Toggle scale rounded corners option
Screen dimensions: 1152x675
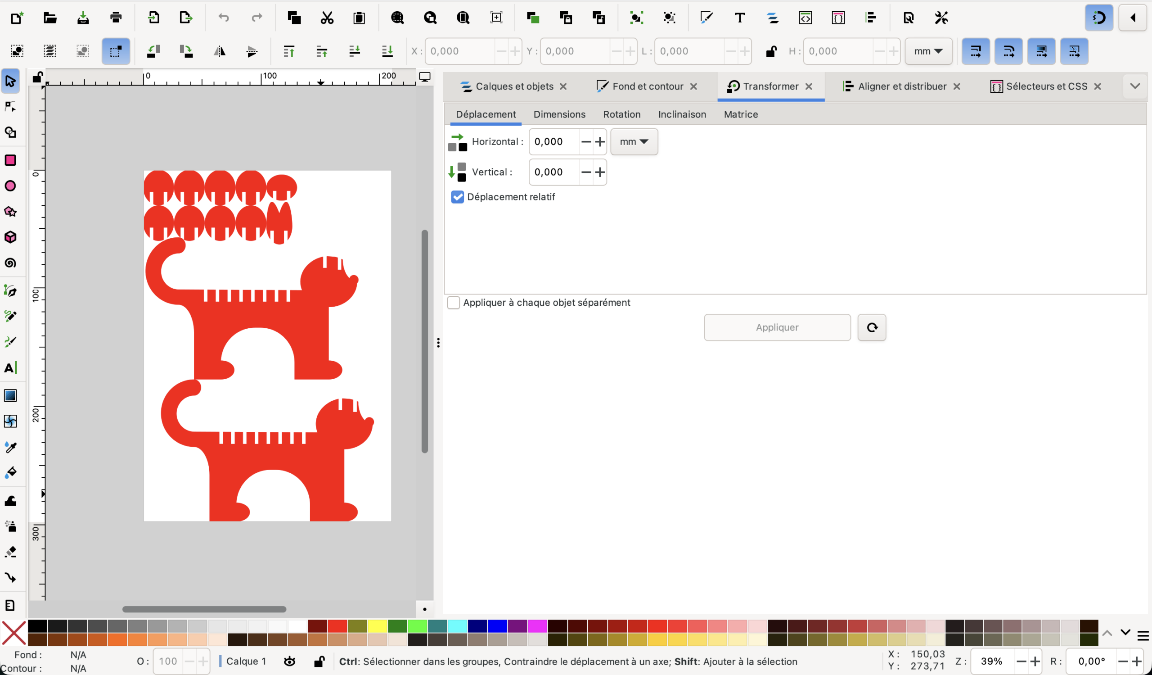pos(1009,51)
